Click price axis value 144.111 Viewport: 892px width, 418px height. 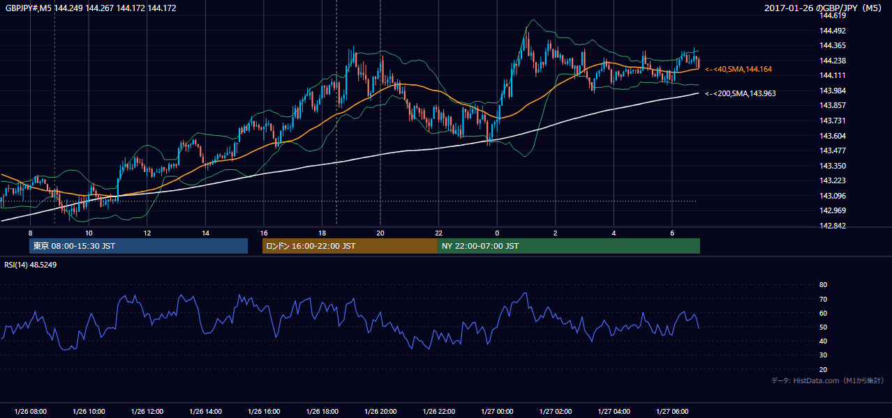[833, 75]
